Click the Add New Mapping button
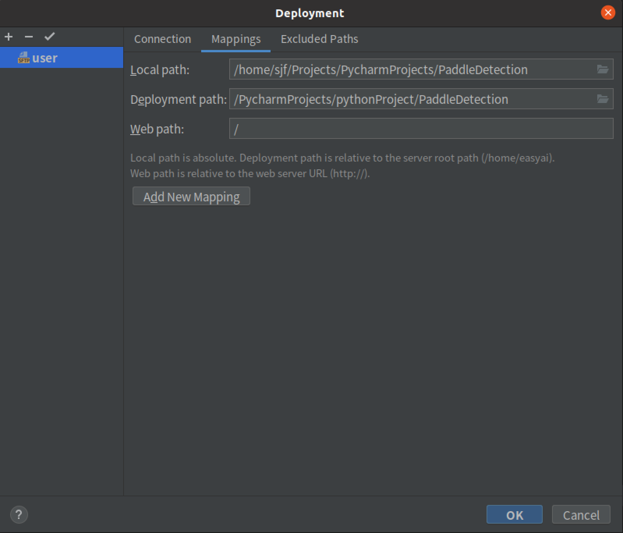This screenshot has height=533, width=623. coord(191,196)
